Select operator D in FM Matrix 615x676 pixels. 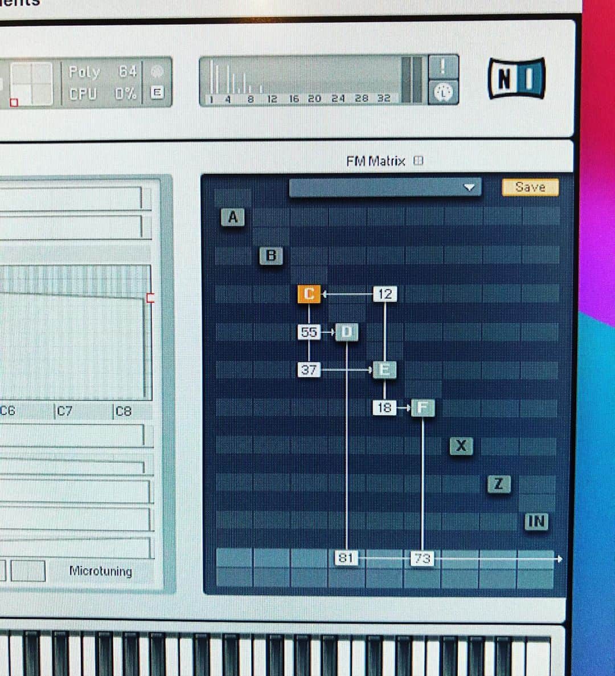click(347, 332)
